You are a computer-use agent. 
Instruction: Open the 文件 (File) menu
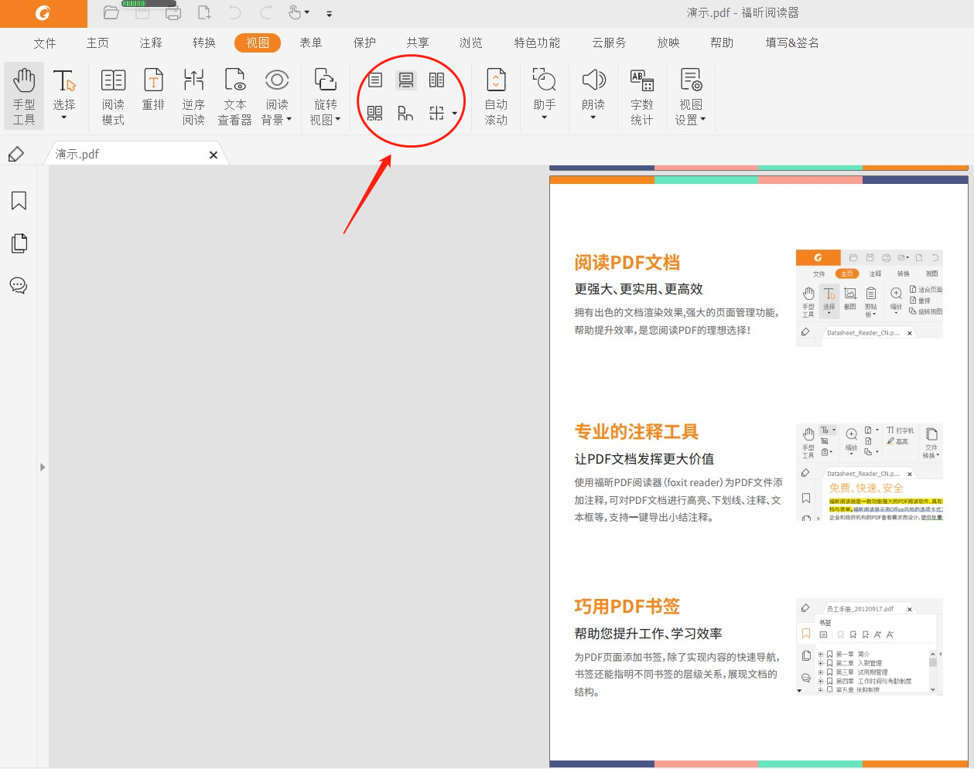pyautogui.click(x=44, y=43)
